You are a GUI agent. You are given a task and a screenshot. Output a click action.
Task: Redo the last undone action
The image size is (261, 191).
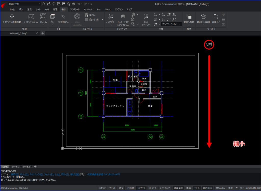86,4
